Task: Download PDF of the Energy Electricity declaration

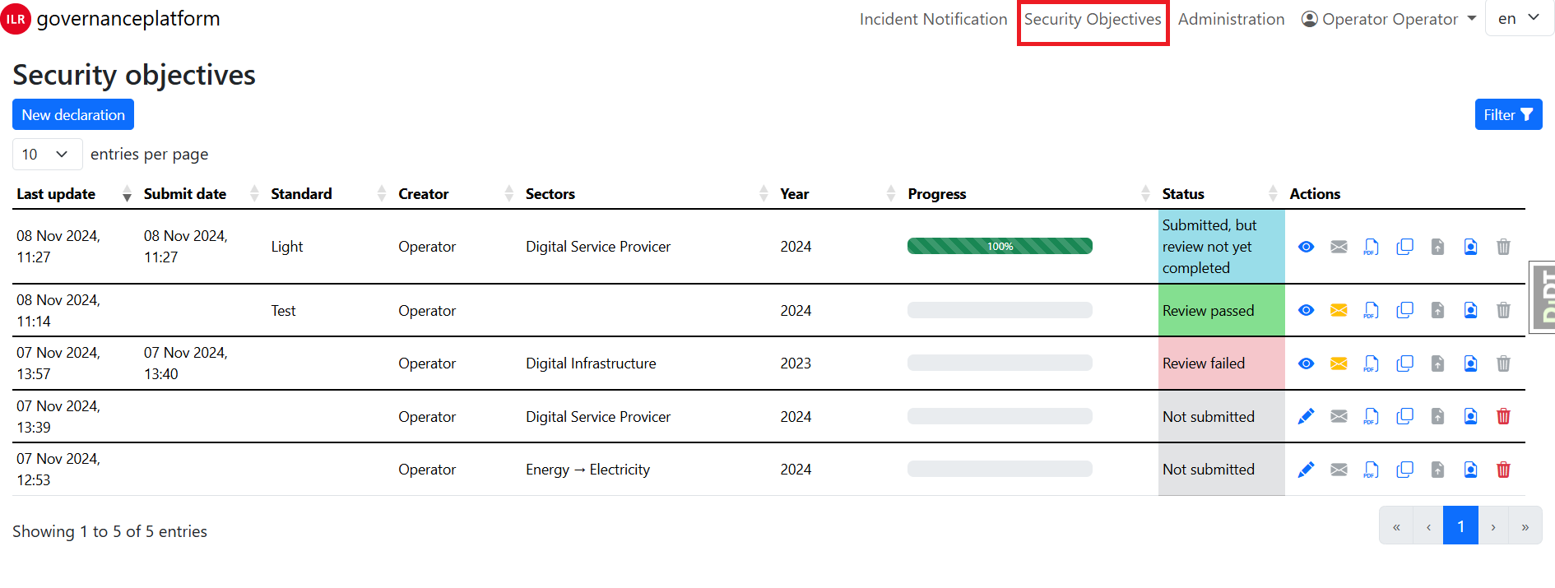Action: [1371, 470]
